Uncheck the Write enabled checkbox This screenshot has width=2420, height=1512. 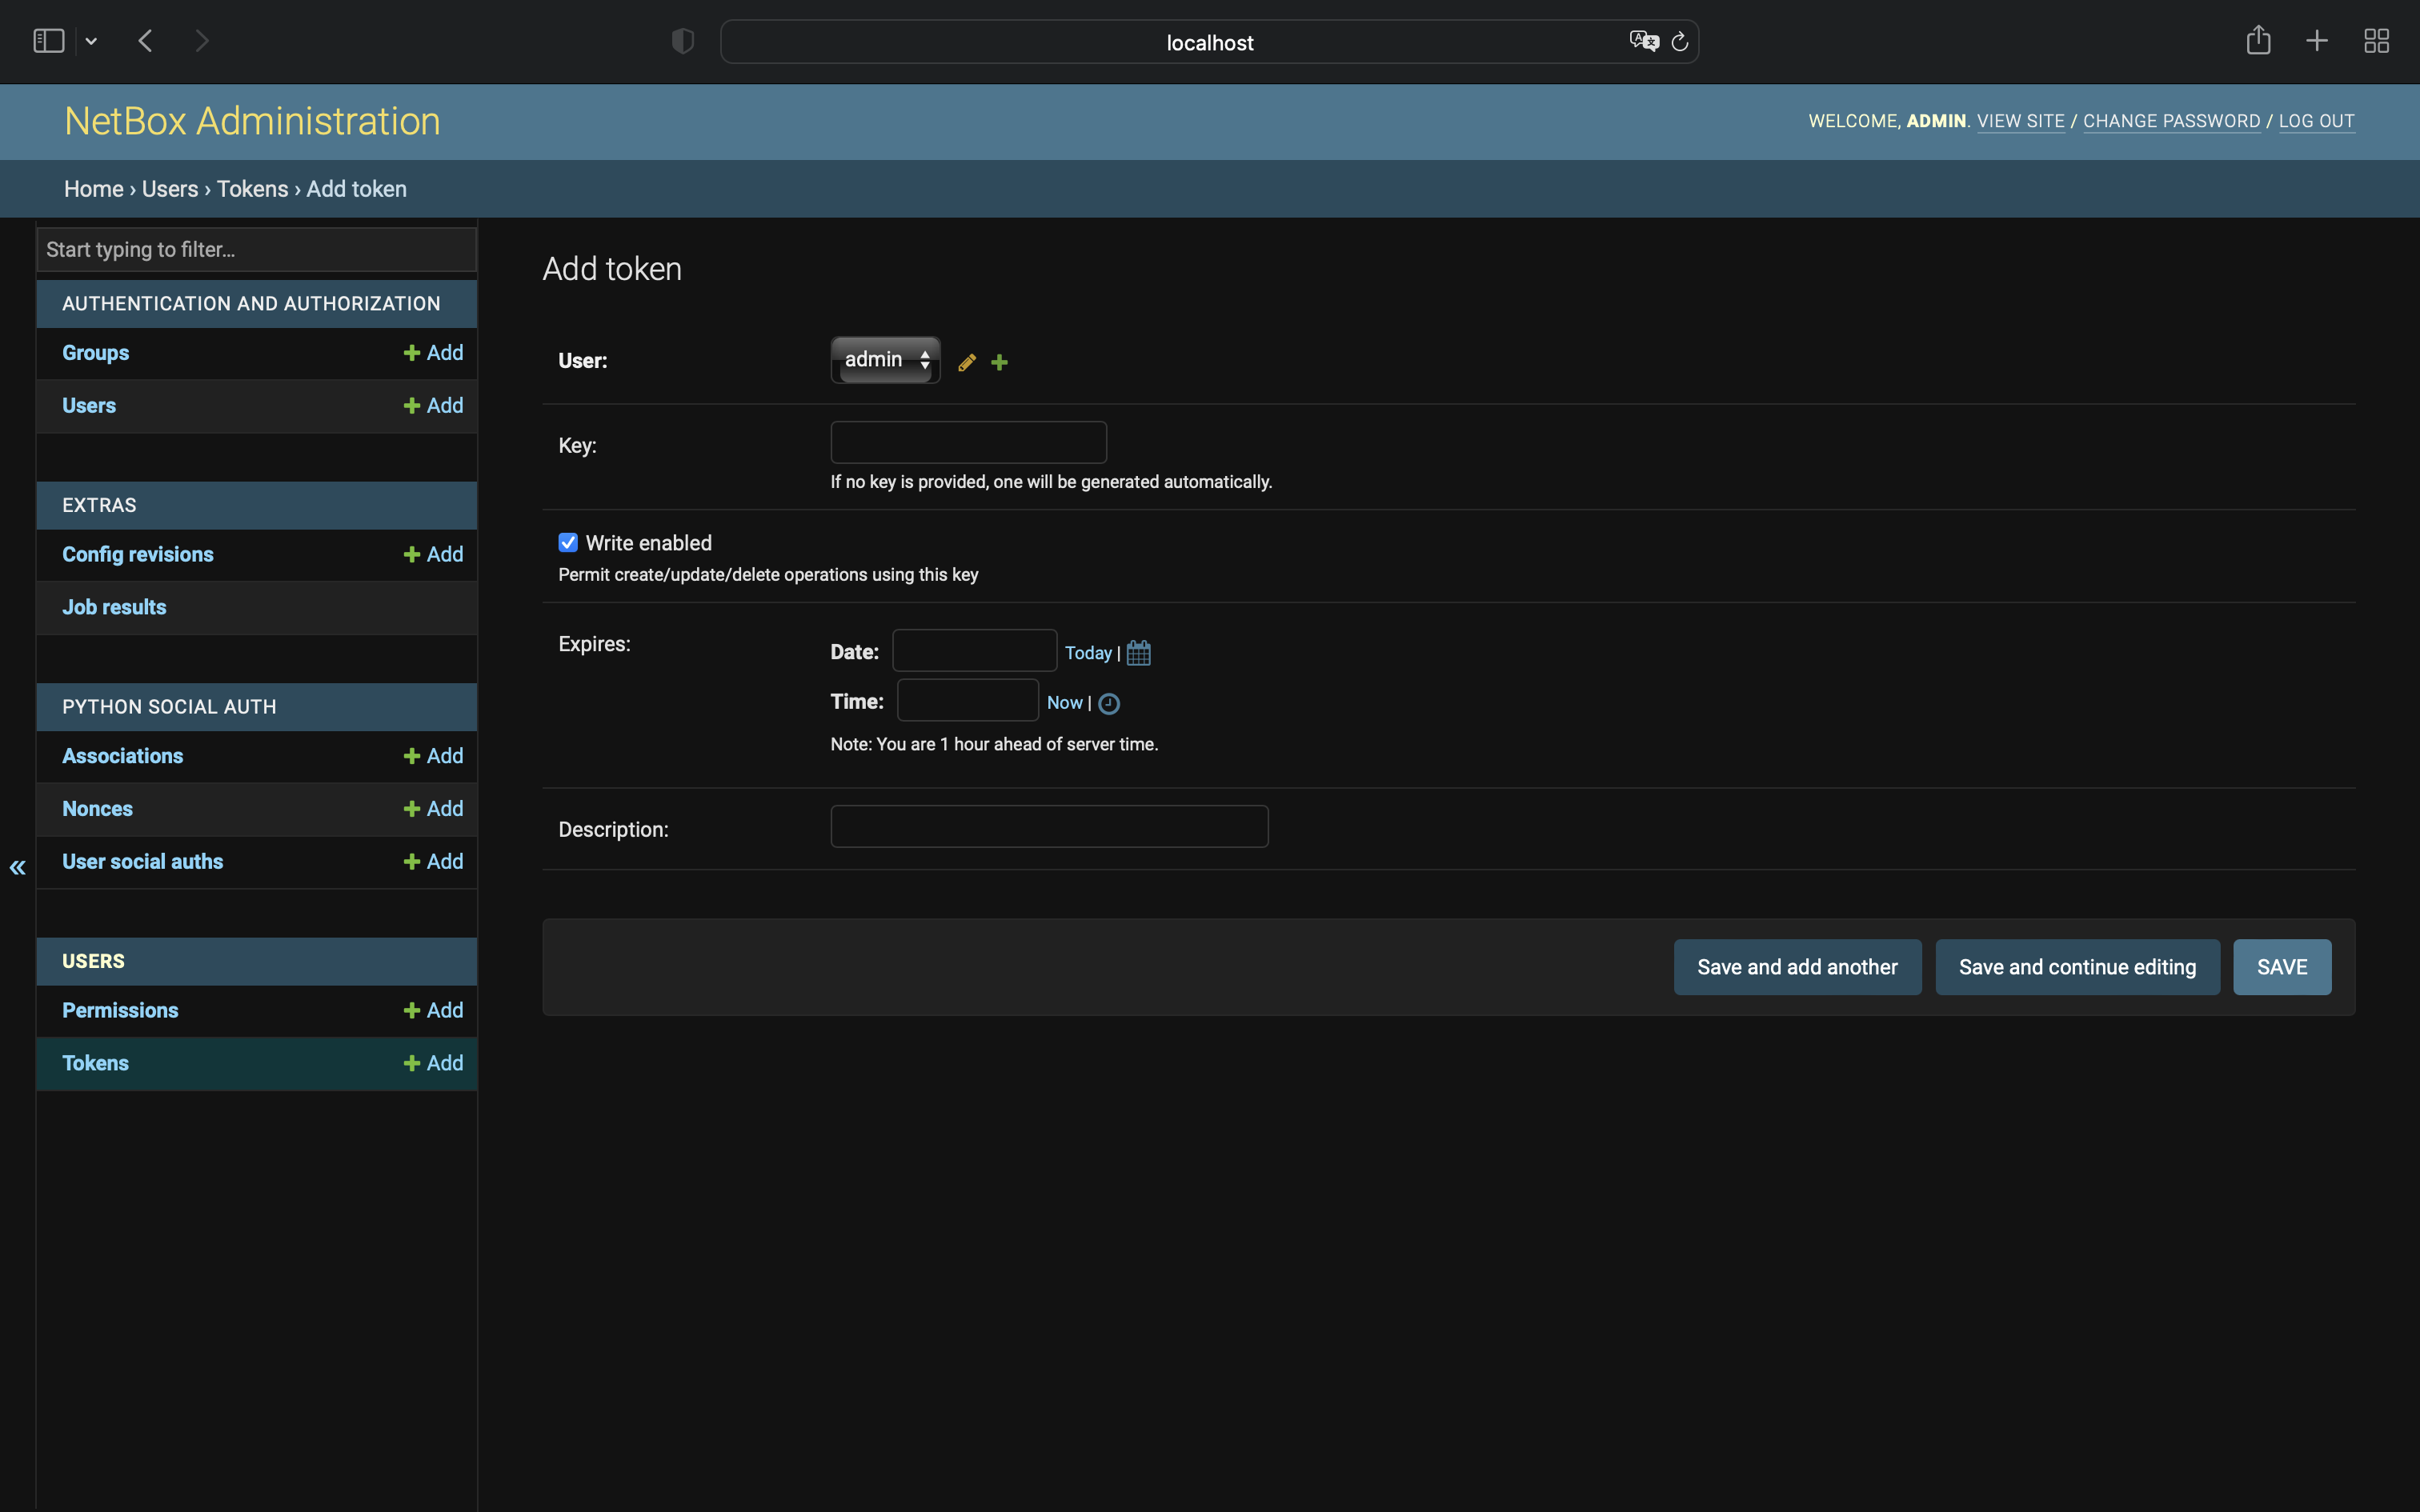tap(567, 541)
